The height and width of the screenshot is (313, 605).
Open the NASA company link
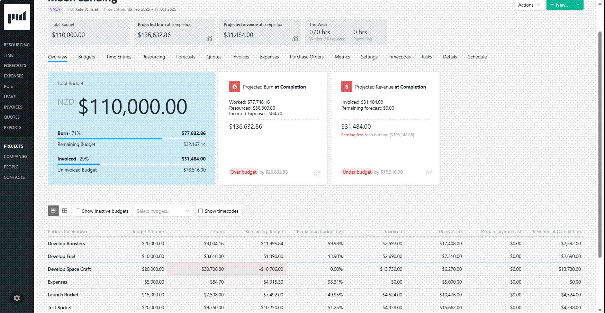55,9
